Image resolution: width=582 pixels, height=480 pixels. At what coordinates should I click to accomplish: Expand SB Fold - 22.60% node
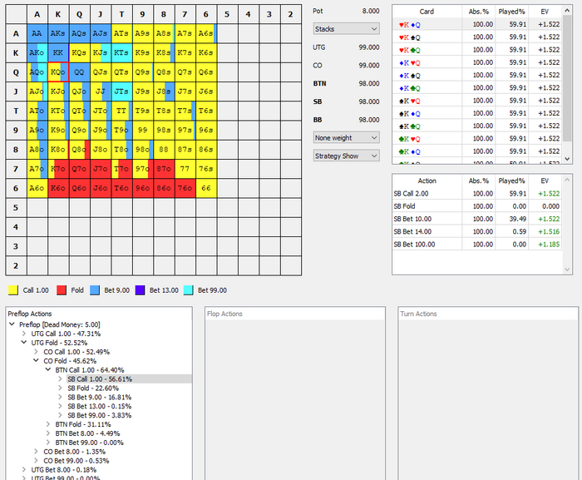[60, 388]
